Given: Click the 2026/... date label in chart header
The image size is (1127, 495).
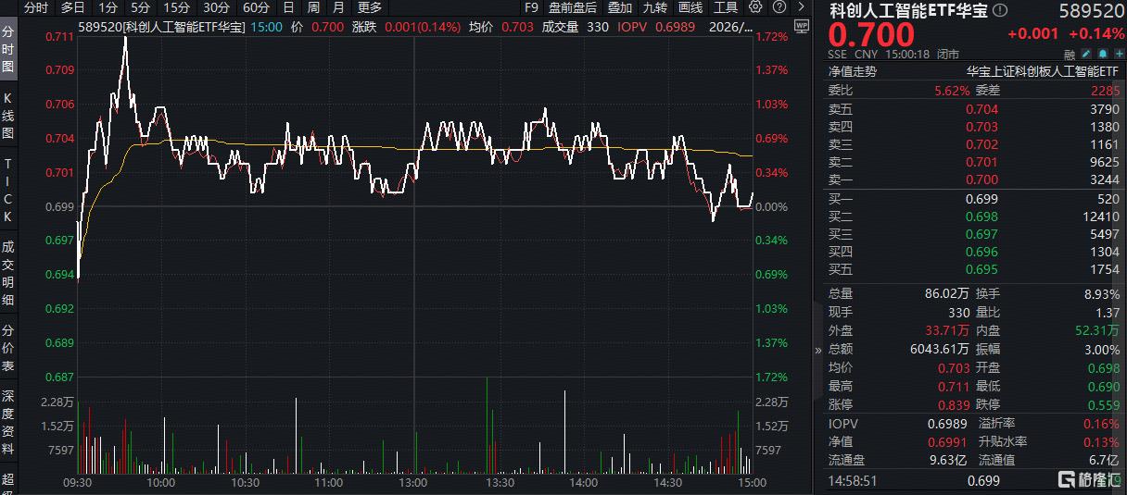Looking at the screenshot, I should (x=732, y=27).
